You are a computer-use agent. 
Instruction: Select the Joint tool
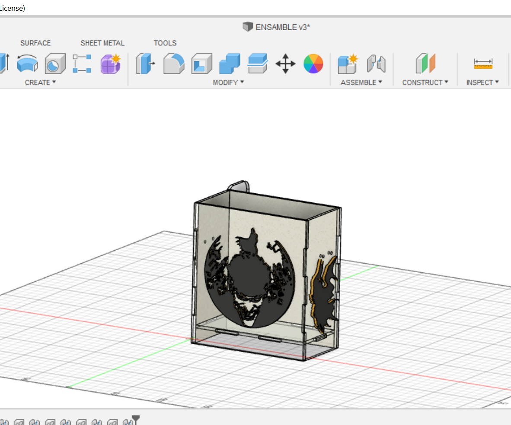pyautogui.click(x=376, y=64)
